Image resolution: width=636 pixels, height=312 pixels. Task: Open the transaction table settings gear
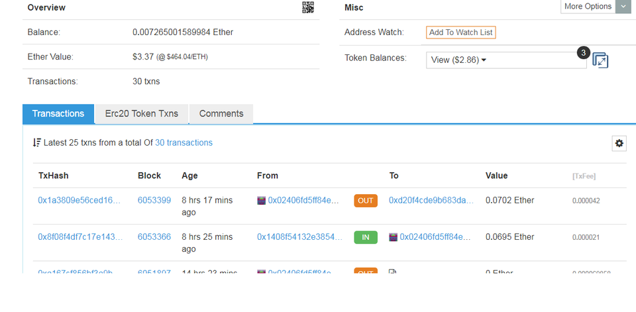point(619,143)
